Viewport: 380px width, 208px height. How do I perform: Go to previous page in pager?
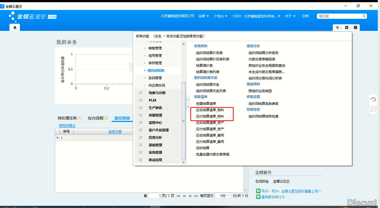pyautogui.click(x=184, y=196)
